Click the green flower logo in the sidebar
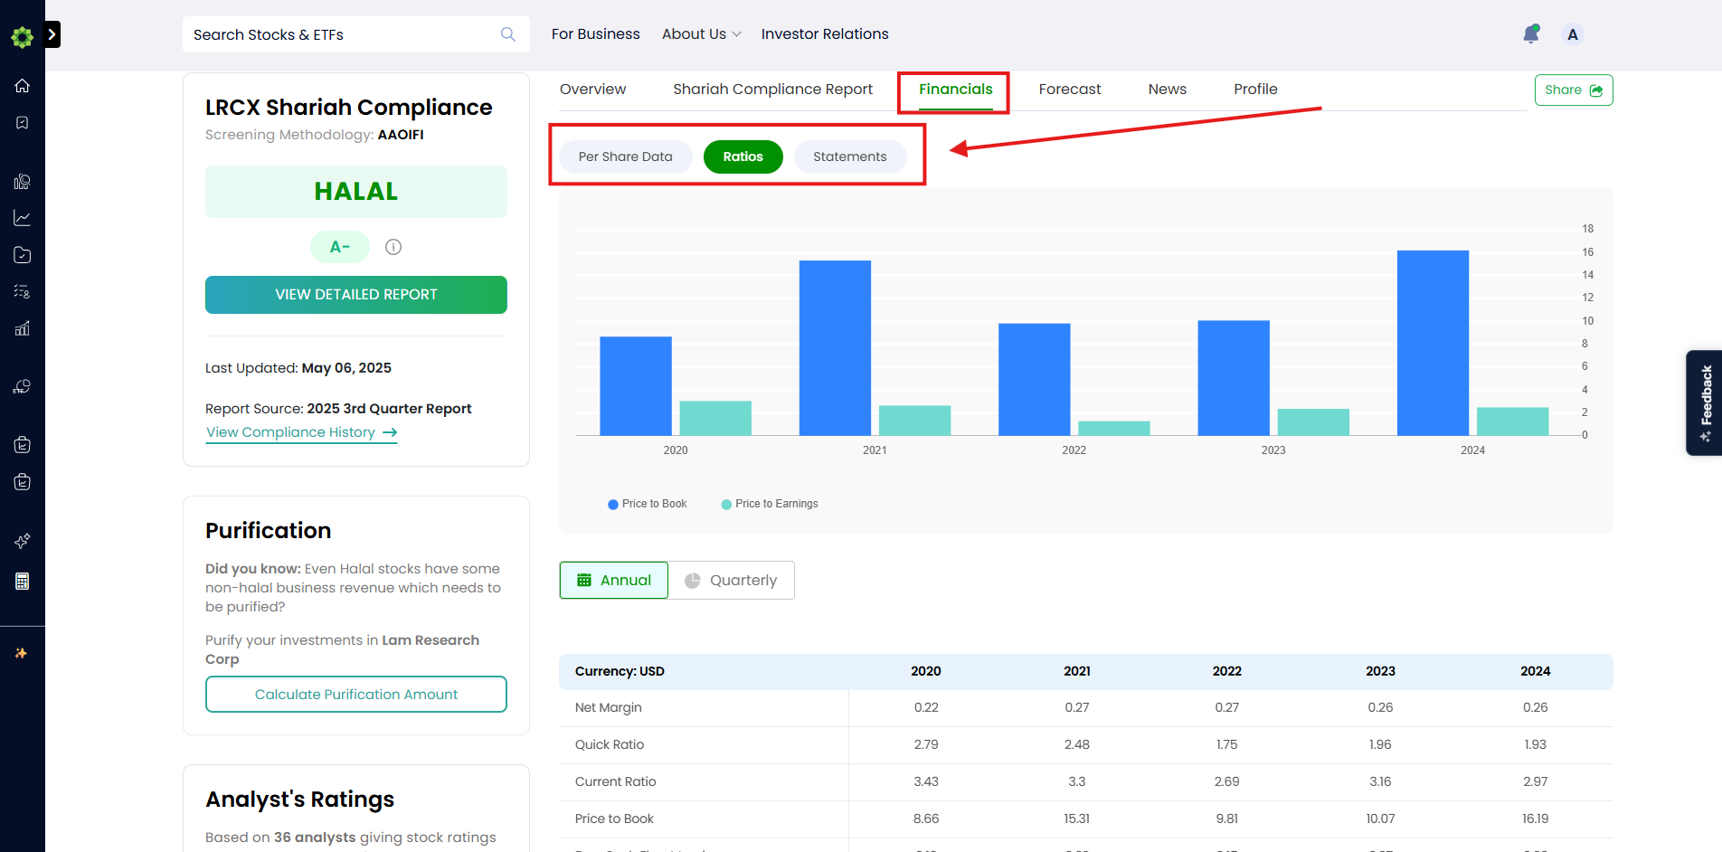1722x852 pixels. click(22, 37)
